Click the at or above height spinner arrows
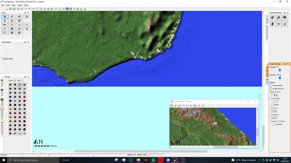Viewport: 291px width, 163px height. (277, 95)
